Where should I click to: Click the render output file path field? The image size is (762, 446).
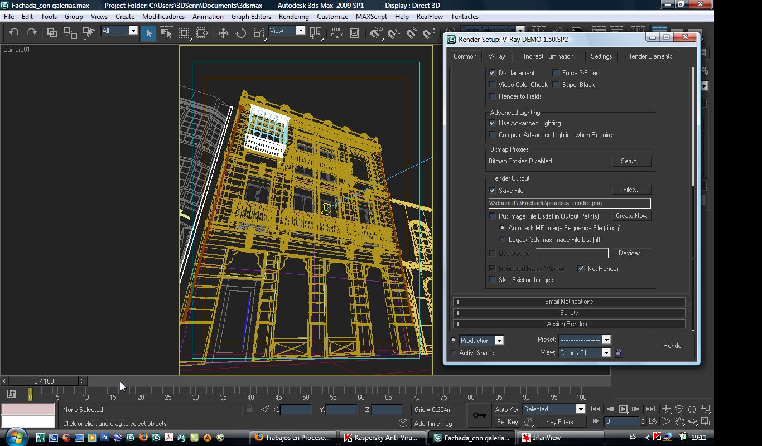(569, 203)
